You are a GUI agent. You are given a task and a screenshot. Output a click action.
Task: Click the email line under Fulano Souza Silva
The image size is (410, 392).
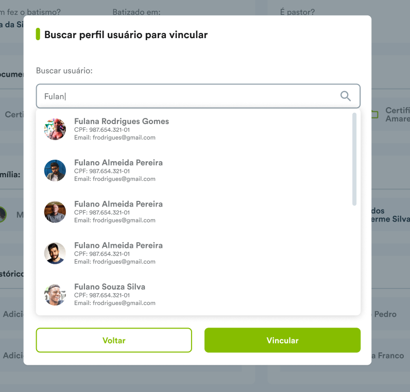[x=115, y=303]
